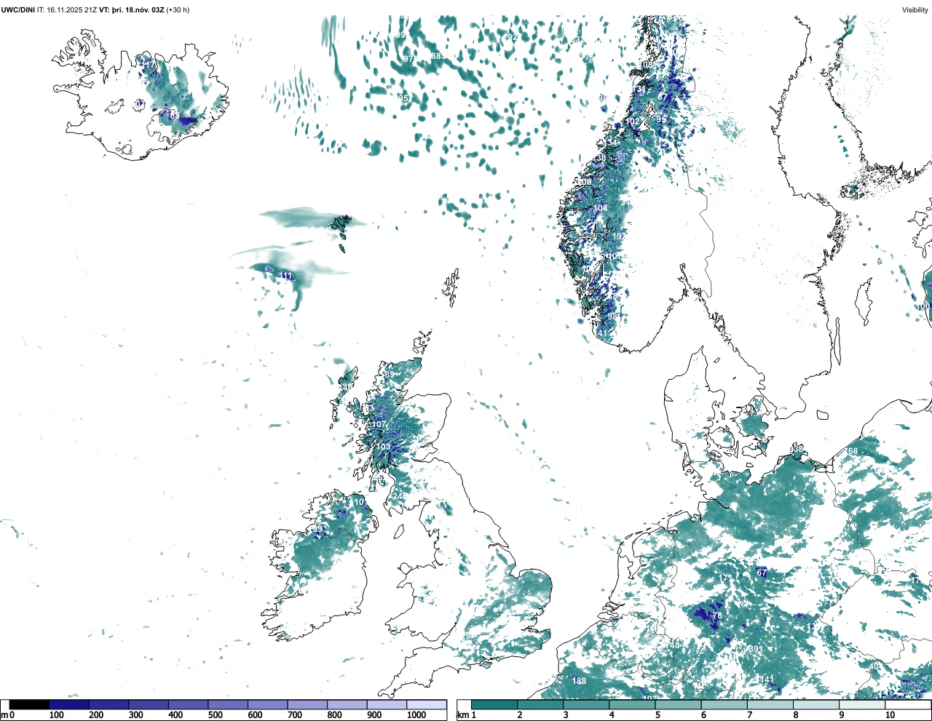Click the 'UWC/DINI' header label

(18, 10)
